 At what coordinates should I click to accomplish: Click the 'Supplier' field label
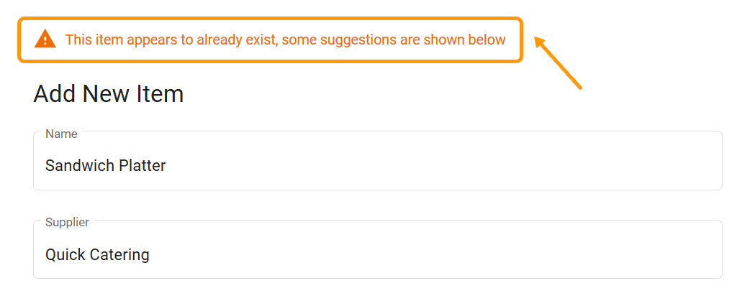point(67,223)
